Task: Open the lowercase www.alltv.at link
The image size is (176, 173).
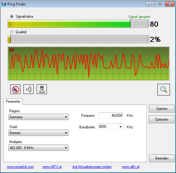Action: 131,167
